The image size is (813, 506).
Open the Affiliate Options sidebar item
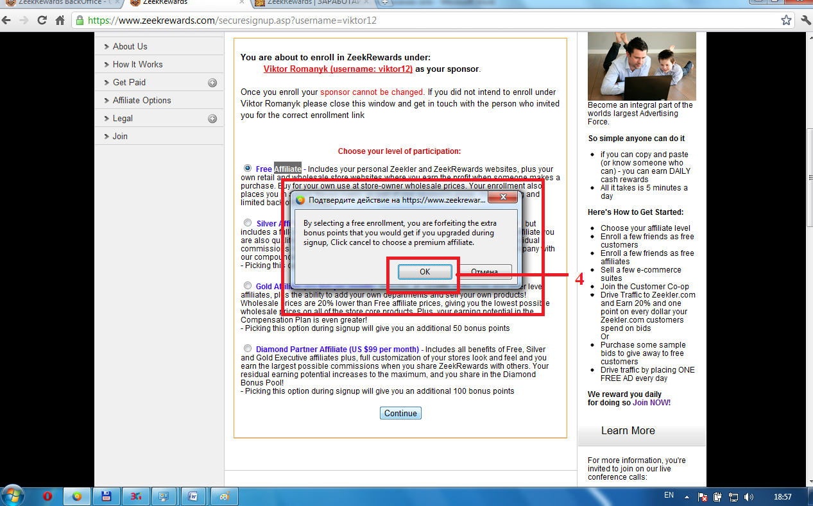(x=159, y=100)
